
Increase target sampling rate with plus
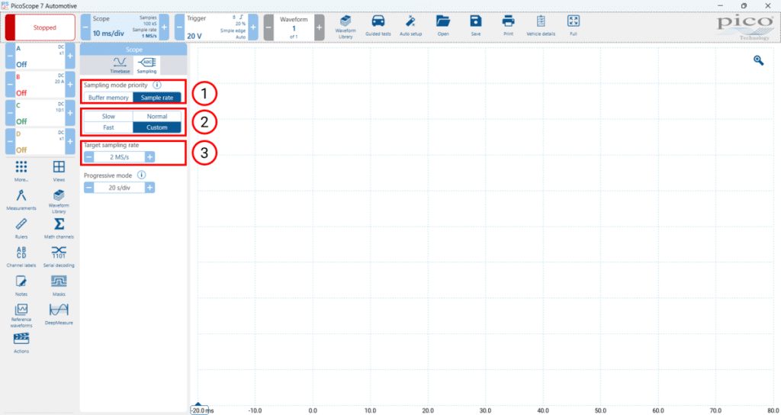(x=149, y=157)
